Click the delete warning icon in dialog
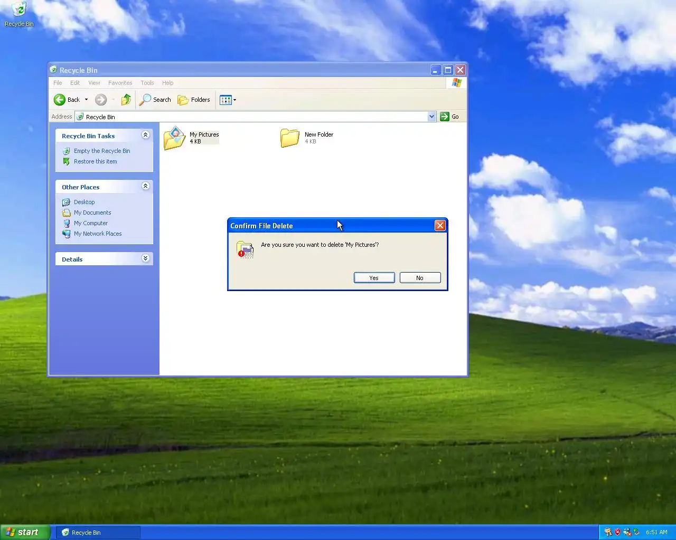The image size is (676, 540). tap(245, 249)
